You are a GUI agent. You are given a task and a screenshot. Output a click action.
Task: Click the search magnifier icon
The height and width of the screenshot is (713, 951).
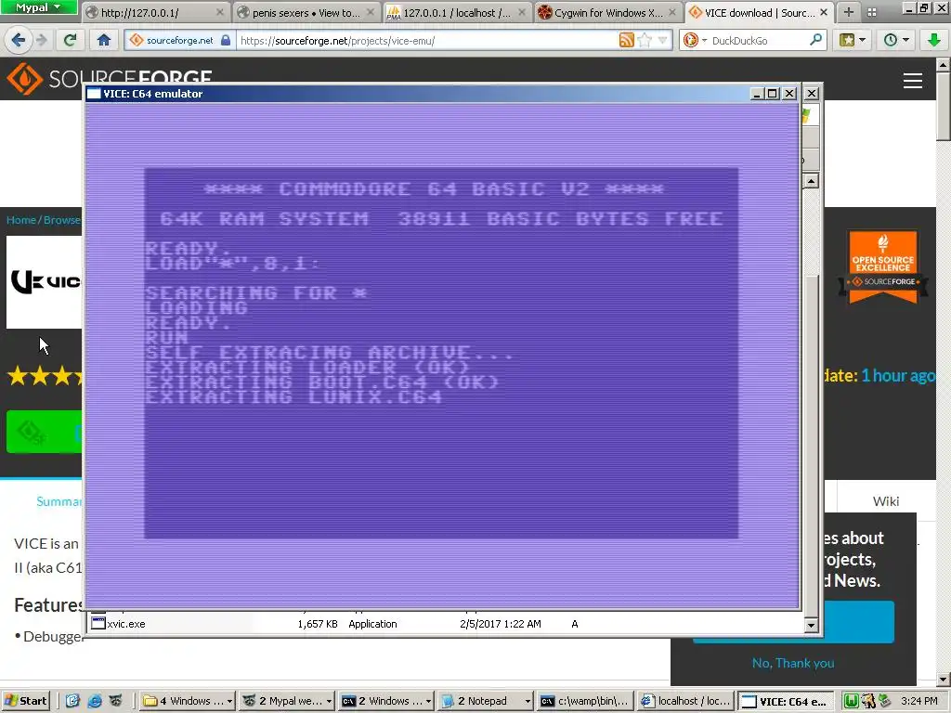point(815,40)
